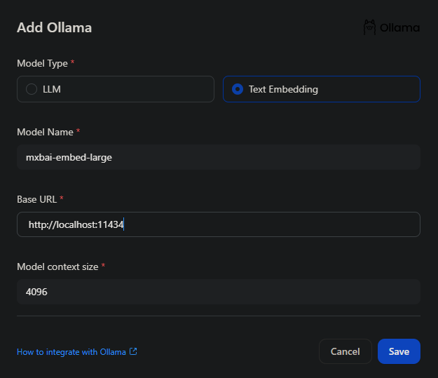Click the "Ollama" brand name text

[x=400, y=28]
